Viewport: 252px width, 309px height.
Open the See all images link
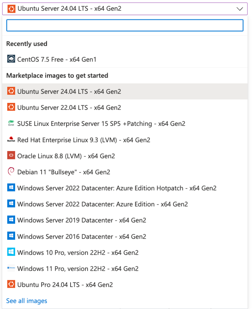27,301
